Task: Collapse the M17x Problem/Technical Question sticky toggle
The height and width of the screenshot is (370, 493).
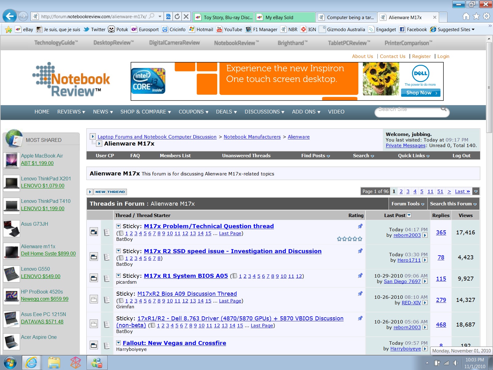Action: (x=118, y=226)
